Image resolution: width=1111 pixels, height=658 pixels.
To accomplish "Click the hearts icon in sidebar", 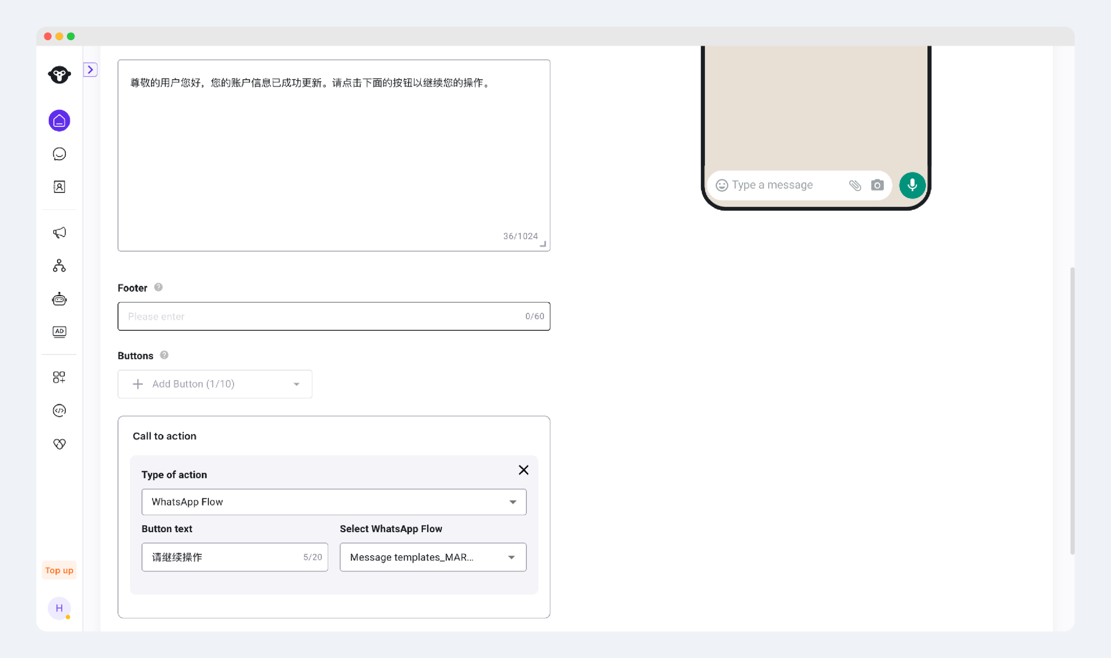I will point(59,443).
